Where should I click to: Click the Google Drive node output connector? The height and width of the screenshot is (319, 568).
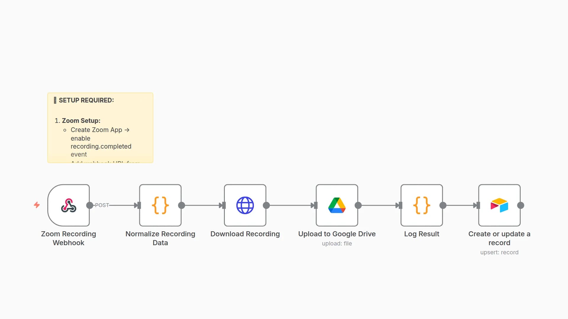[x=358, y=205]
